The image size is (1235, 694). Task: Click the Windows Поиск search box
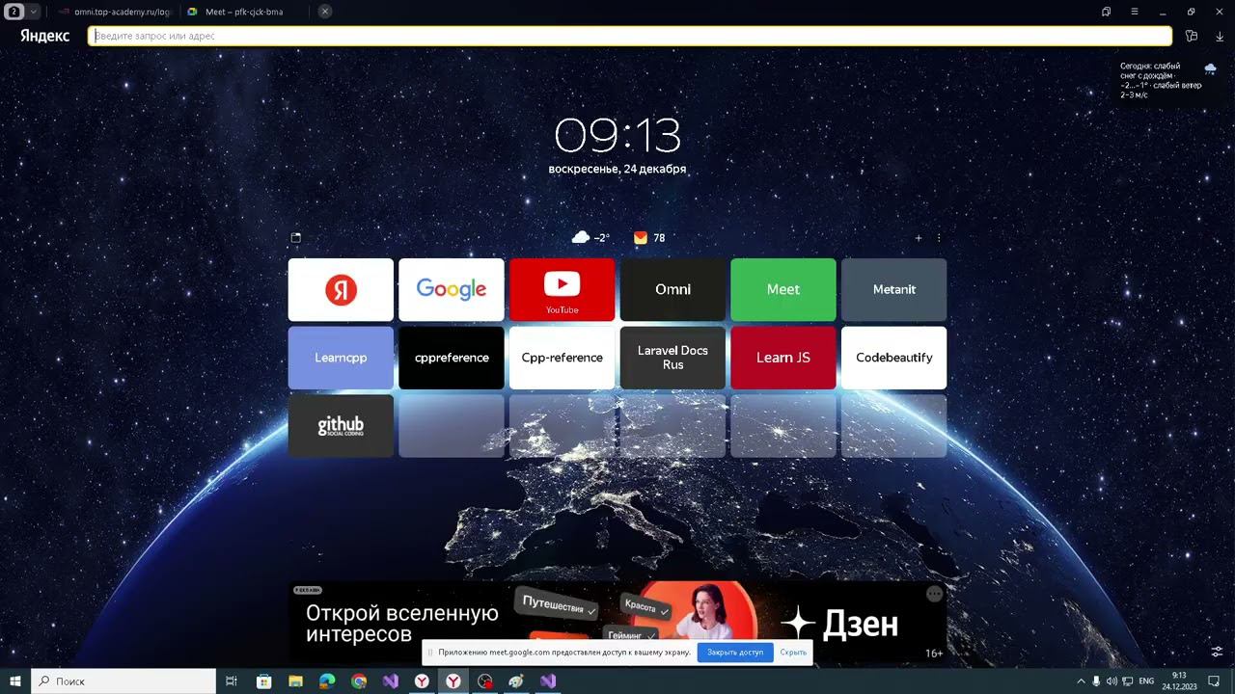coord(123,681)
